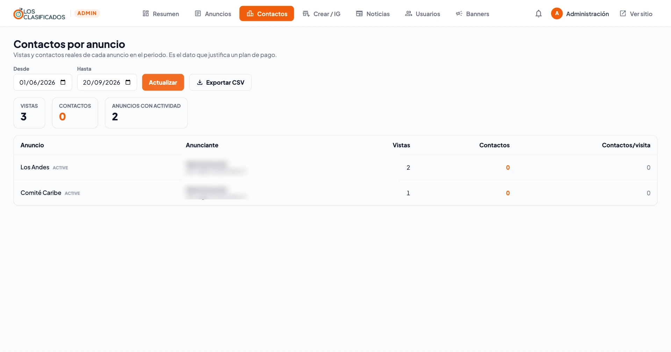
Task: Open the Noticias section
Action: (x=373, y=14)
